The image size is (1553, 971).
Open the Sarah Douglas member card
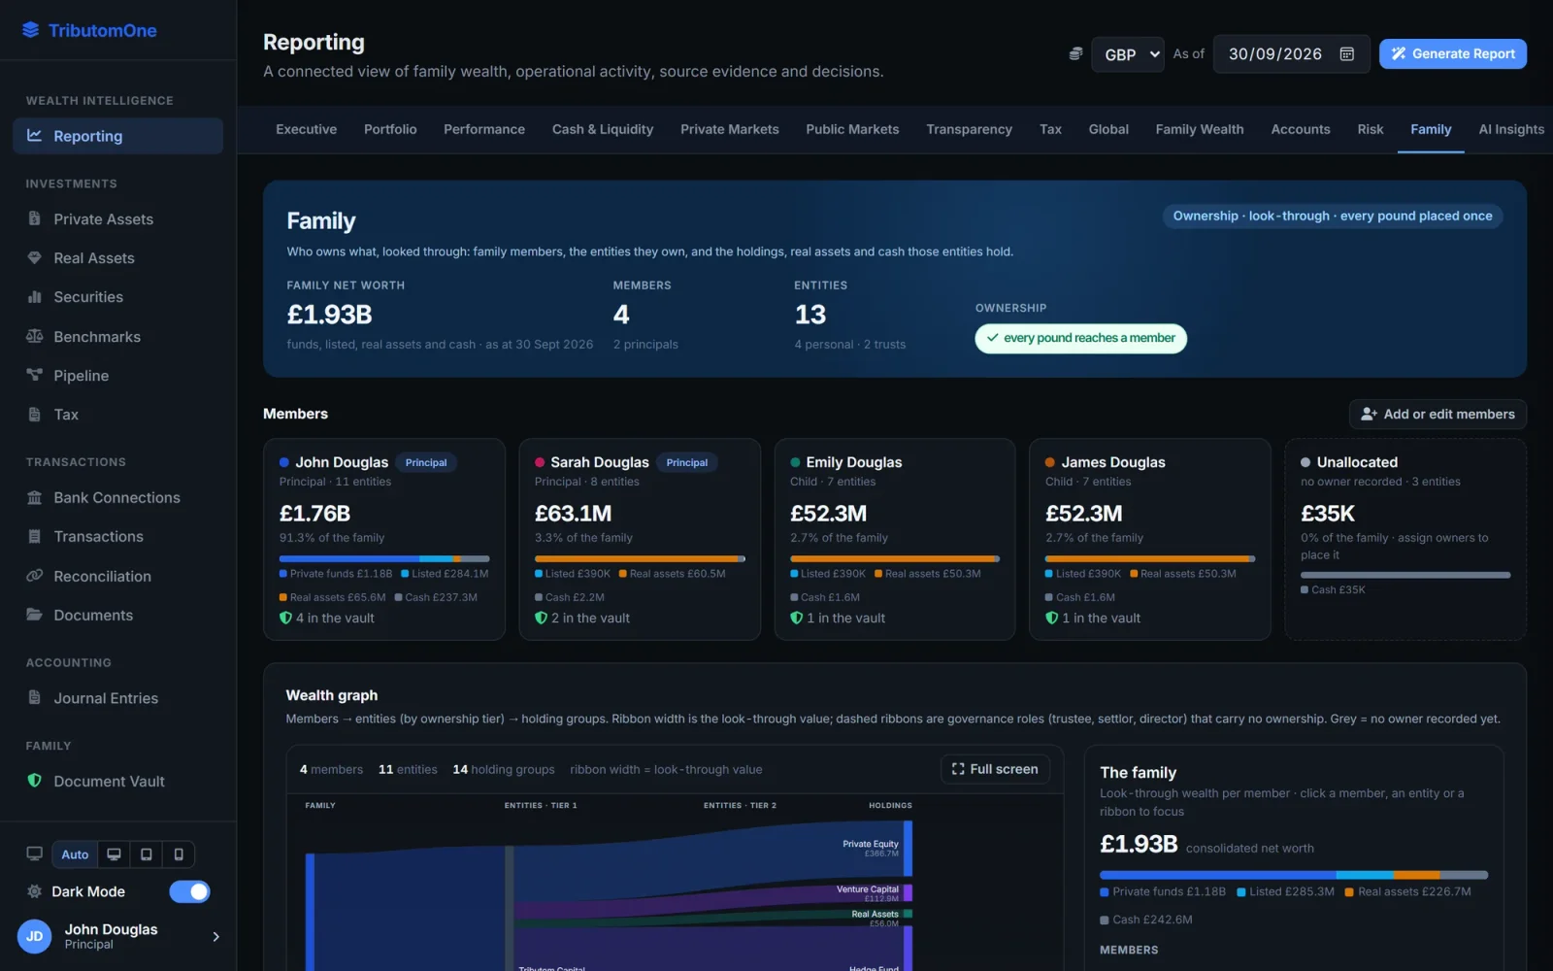click(640, 539)
